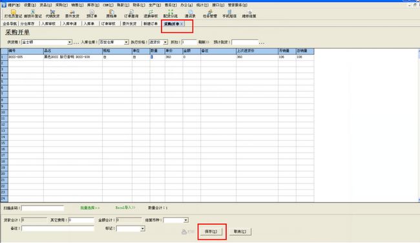
Task: Switch to the 业务导航 tab
Action: [x=10, y=24]
